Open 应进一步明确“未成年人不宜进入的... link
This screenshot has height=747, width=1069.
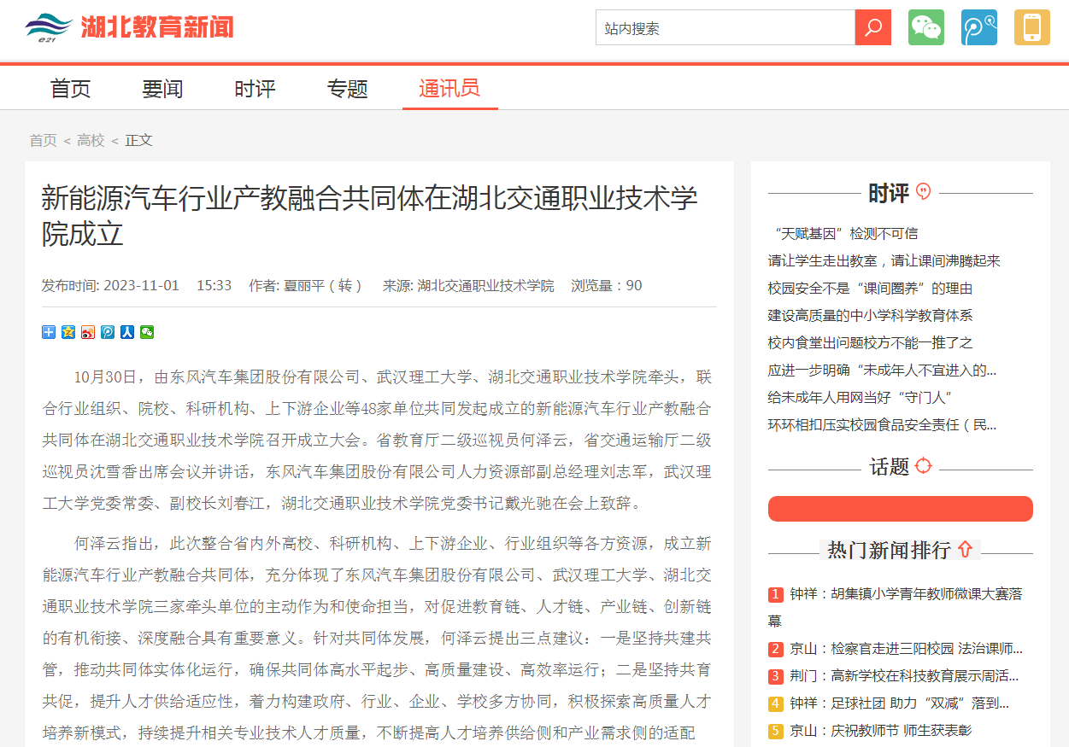click(x=883, y=370)
